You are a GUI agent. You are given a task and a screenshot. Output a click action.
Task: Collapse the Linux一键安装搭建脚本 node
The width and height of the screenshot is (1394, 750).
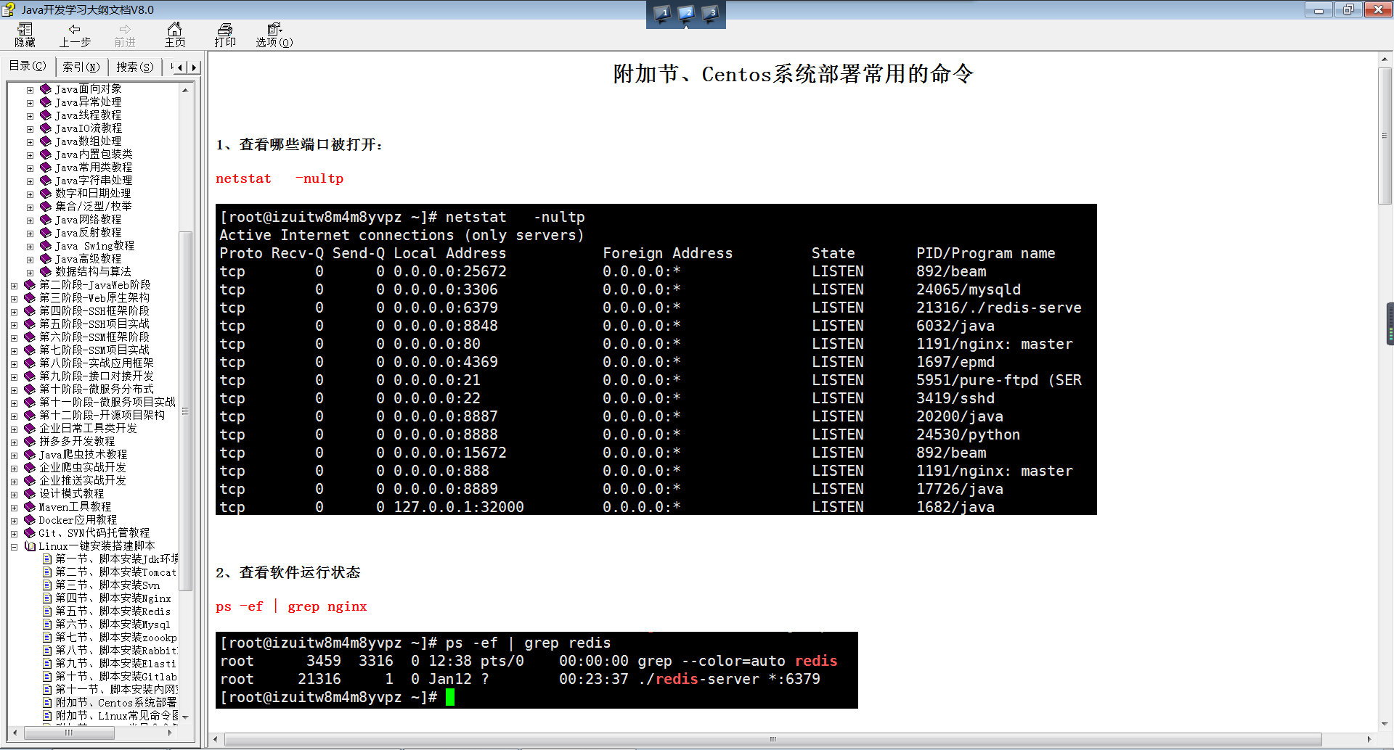pyautogui.click(x=14, y=547)
